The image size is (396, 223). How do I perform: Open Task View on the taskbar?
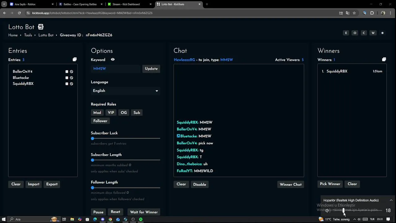[64, 219]
